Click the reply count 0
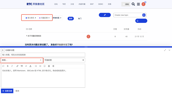This screenshot has width=172, height=94. point(115,36)
